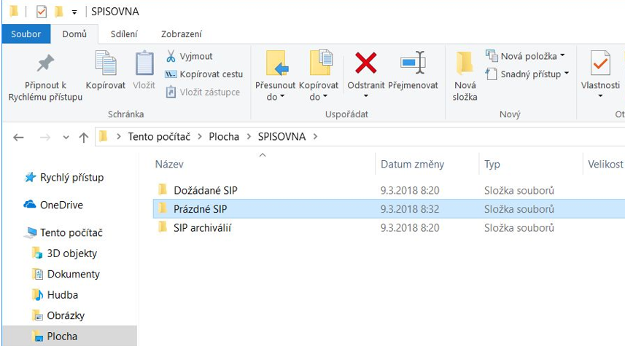This screenshot has width=625, height=346.
Task: Click the Pin to Quick Access (Připnout) icon
Action: [45, 64]
